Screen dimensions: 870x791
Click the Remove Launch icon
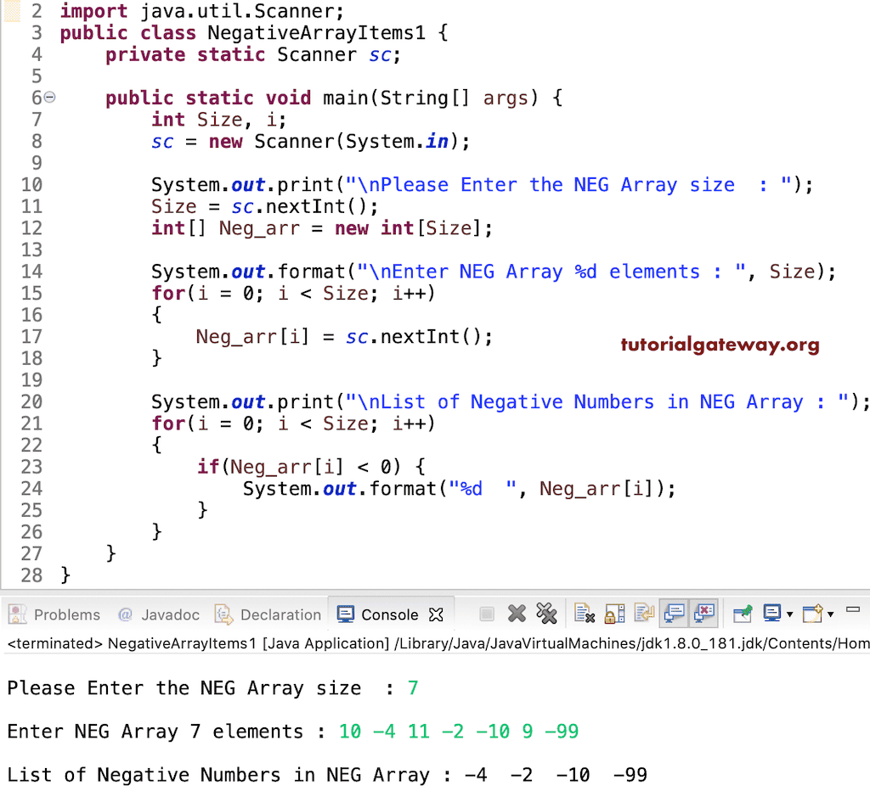pos(517,613)
